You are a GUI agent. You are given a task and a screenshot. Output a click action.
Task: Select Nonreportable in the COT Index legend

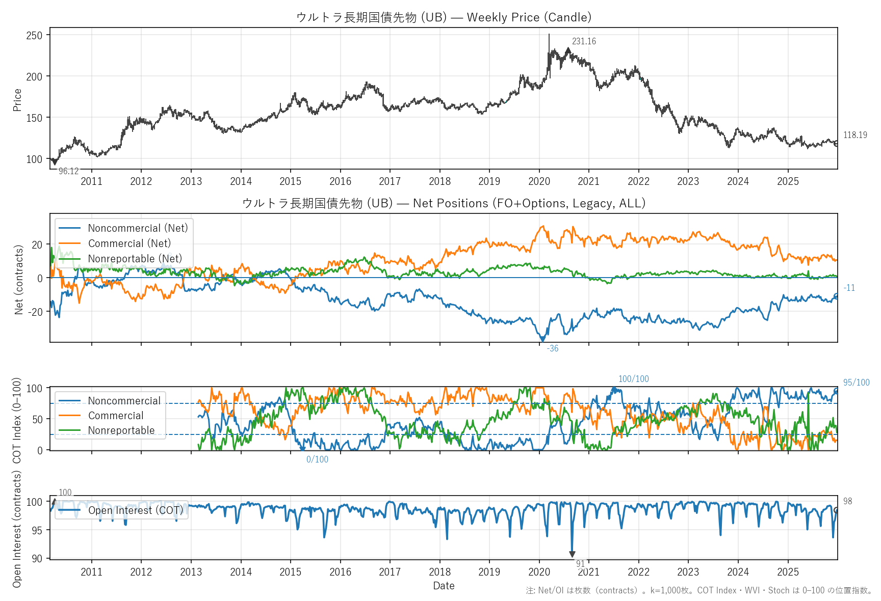[121, 430]
